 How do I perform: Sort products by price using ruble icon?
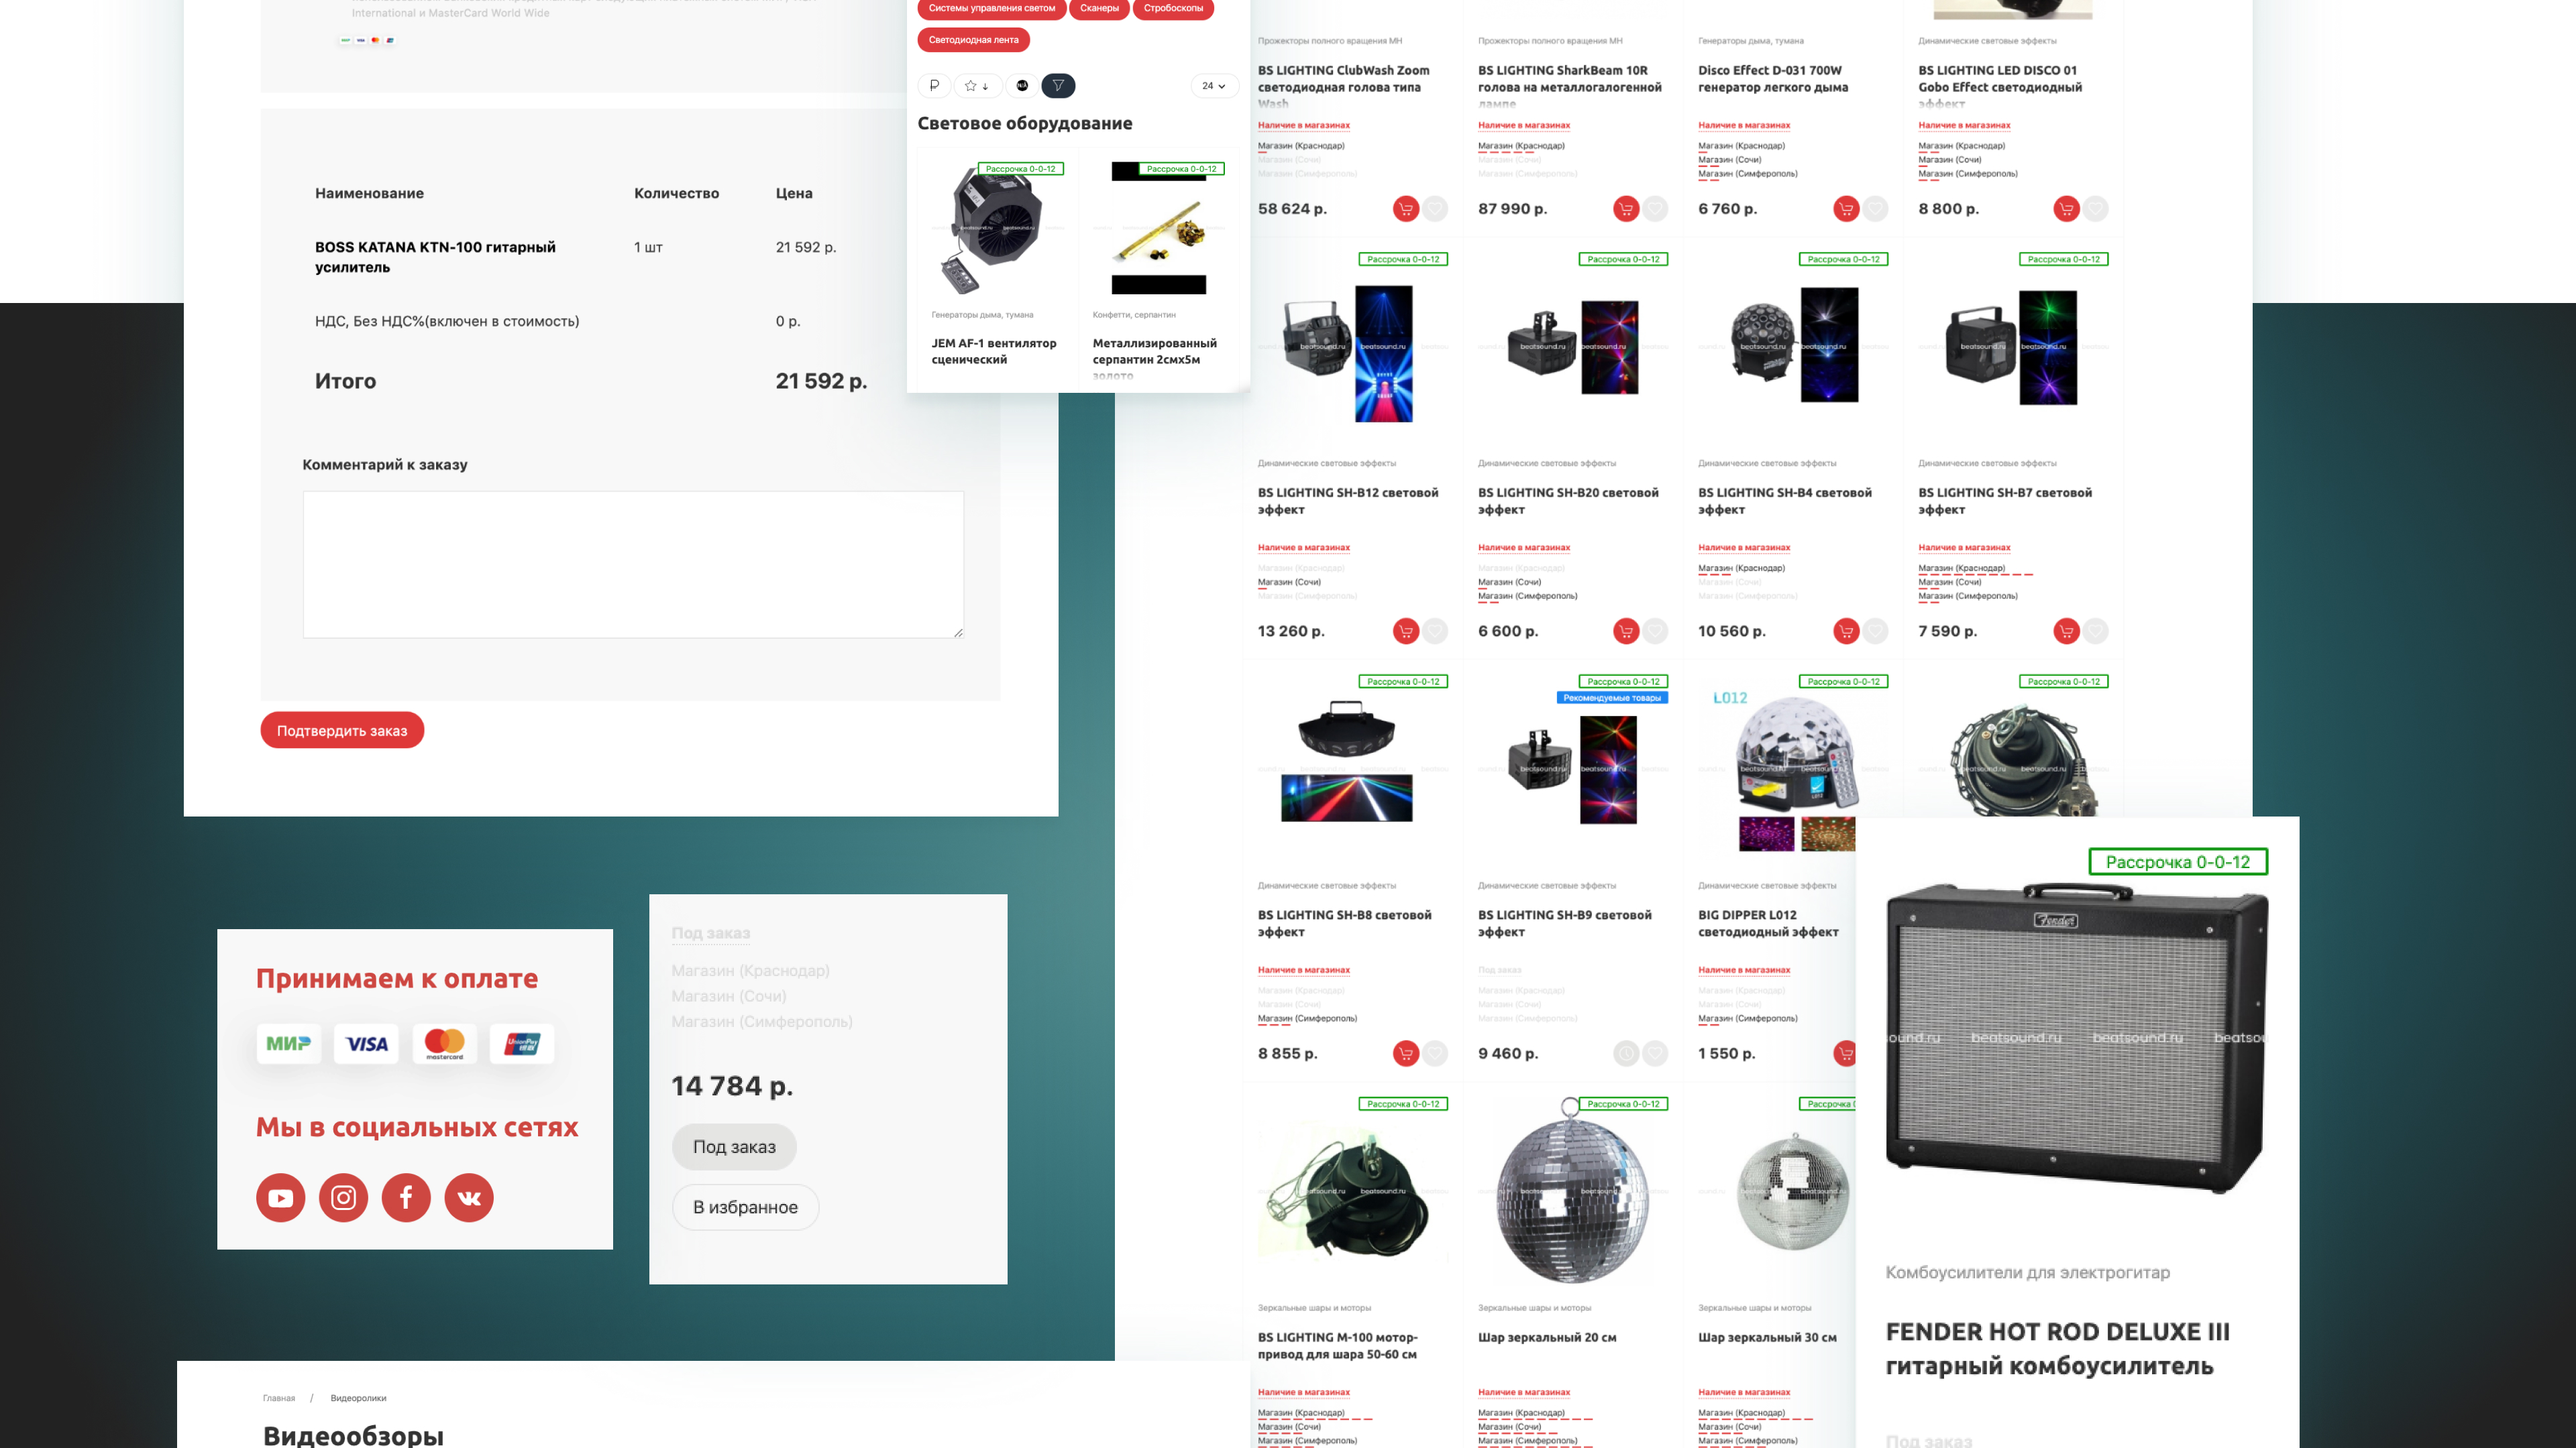[934, 86]
